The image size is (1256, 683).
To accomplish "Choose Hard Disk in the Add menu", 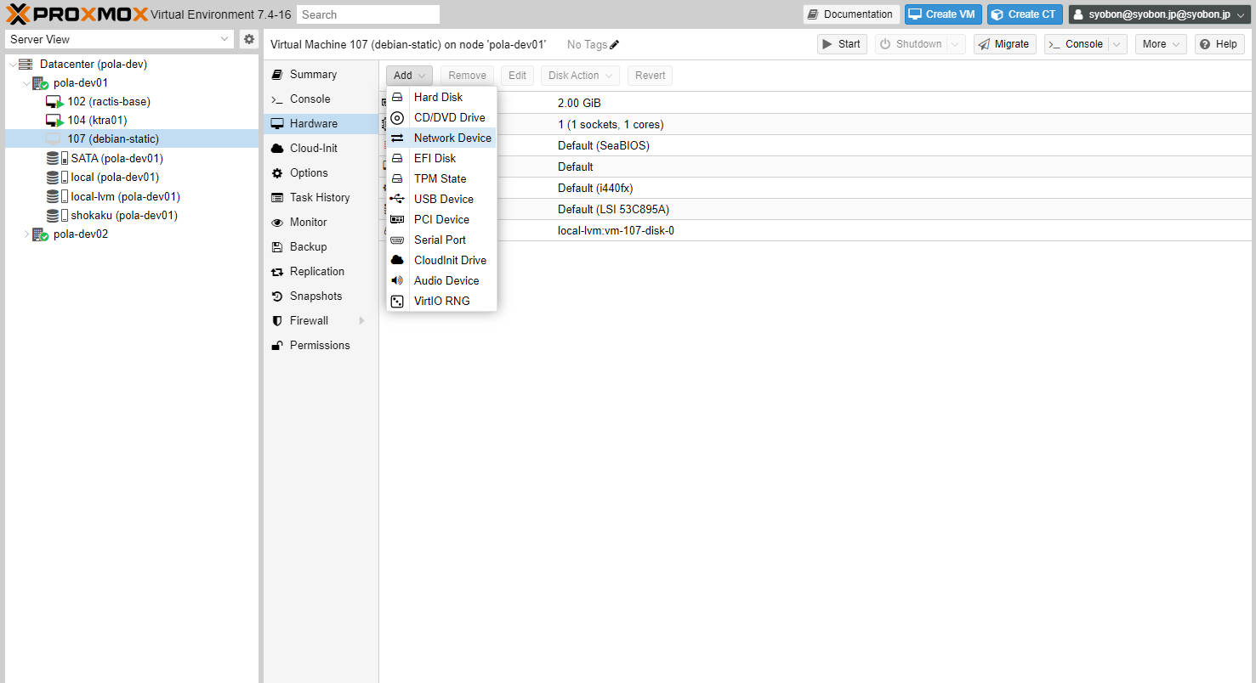I will (438, 97).
